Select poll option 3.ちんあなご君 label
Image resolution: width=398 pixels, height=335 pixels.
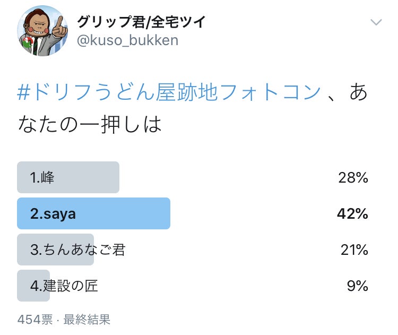tap(77, 250)
